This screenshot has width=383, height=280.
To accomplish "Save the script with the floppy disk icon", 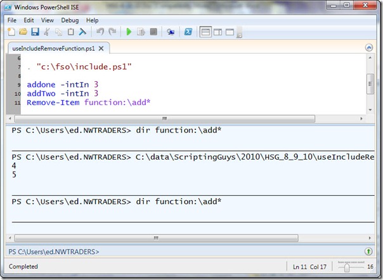I will (35, 32).
